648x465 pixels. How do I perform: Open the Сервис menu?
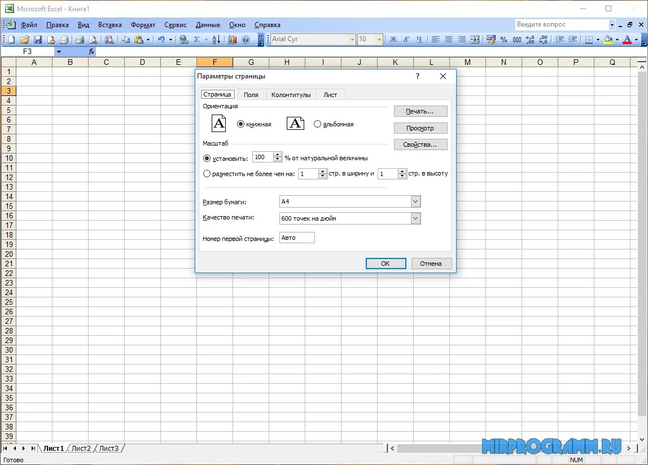point(176,25)
